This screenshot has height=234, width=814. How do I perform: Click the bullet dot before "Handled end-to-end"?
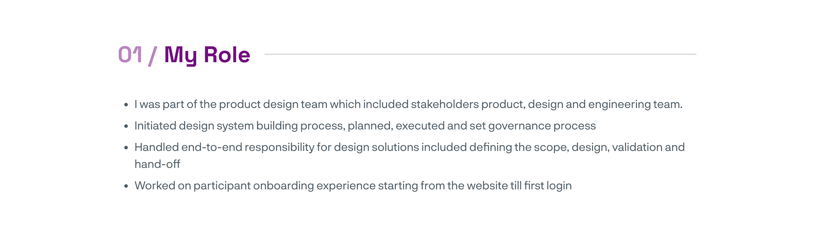click(x=126, y=148)
